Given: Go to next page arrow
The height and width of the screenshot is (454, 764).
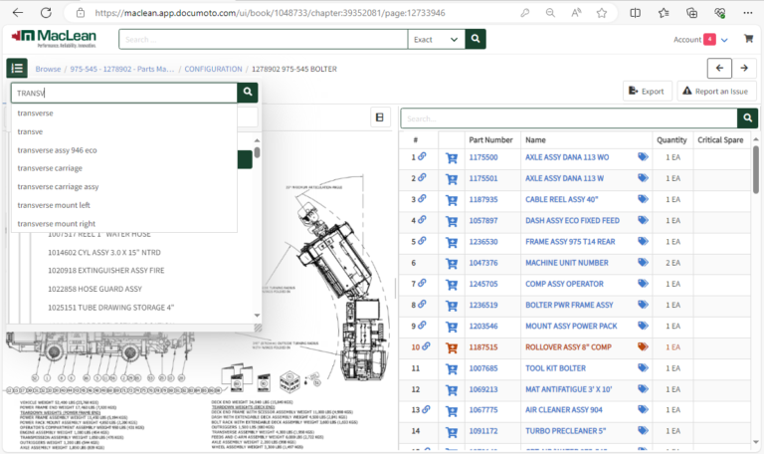Looking at the screenshot, I should [744, 68].
